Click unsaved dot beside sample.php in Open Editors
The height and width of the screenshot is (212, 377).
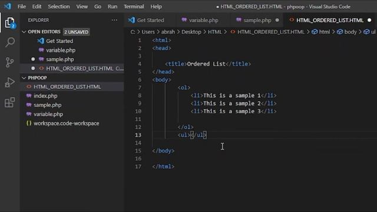pos(33,59)
